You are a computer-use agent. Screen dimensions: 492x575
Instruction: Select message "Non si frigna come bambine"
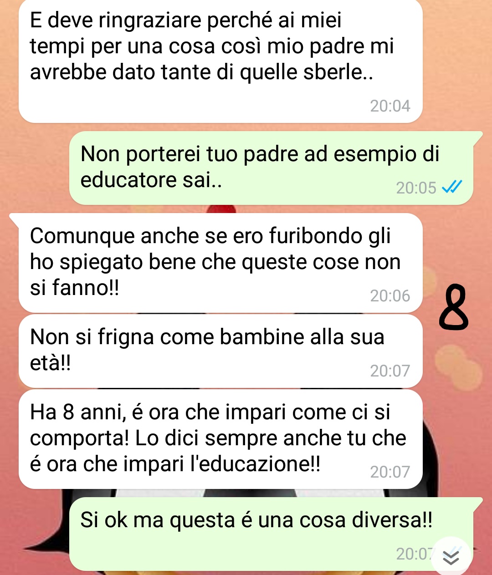(220, 351)
